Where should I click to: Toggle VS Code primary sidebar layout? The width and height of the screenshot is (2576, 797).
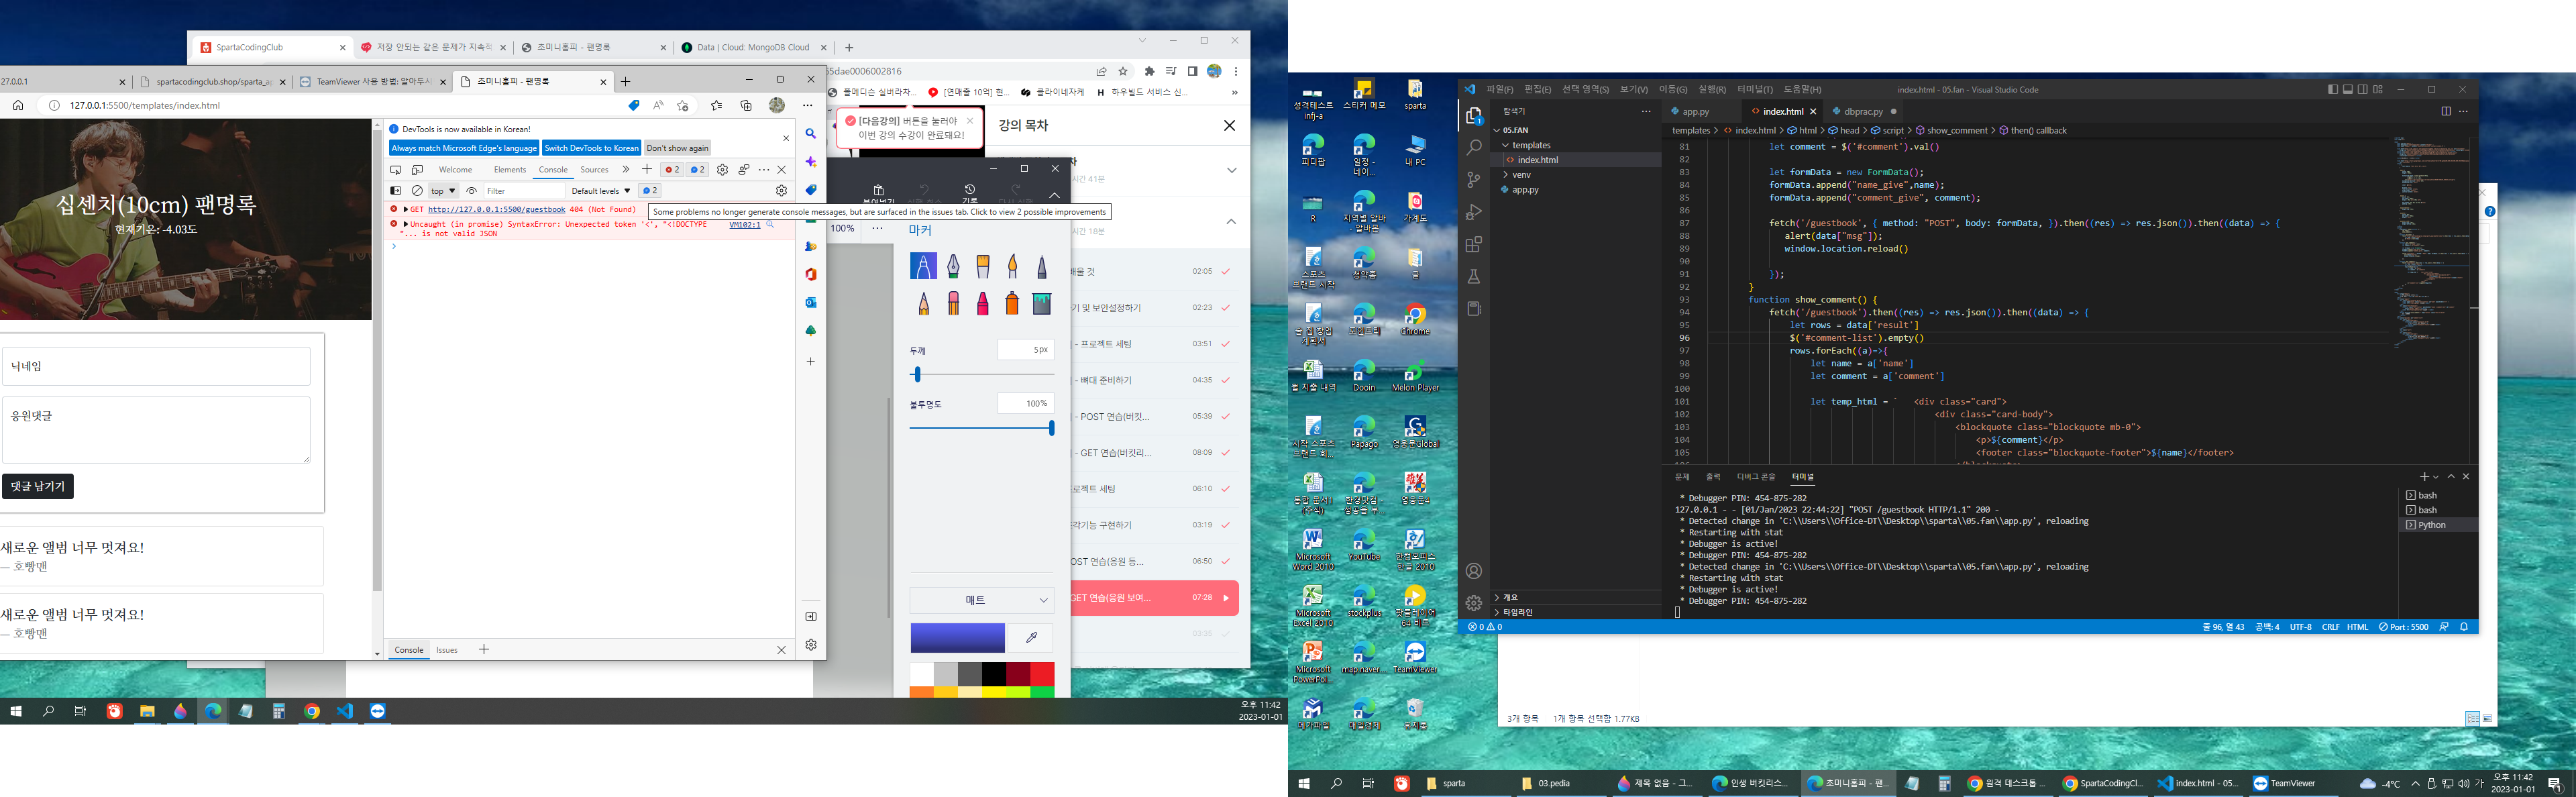coord(2333,89)
